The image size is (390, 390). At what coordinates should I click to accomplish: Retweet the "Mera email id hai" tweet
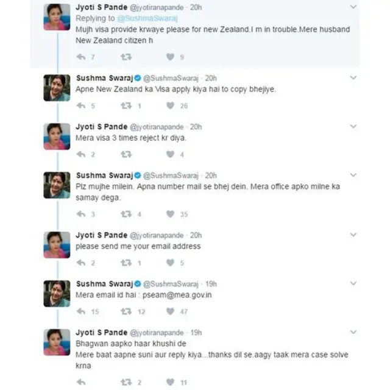(126, 311)
